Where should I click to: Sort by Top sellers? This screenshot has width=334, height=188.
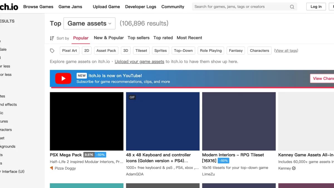pos(139,38)
